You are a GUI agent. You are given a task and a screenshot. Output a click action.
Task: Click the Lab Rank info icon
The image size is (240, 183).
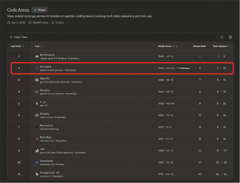tap(23, 46)
